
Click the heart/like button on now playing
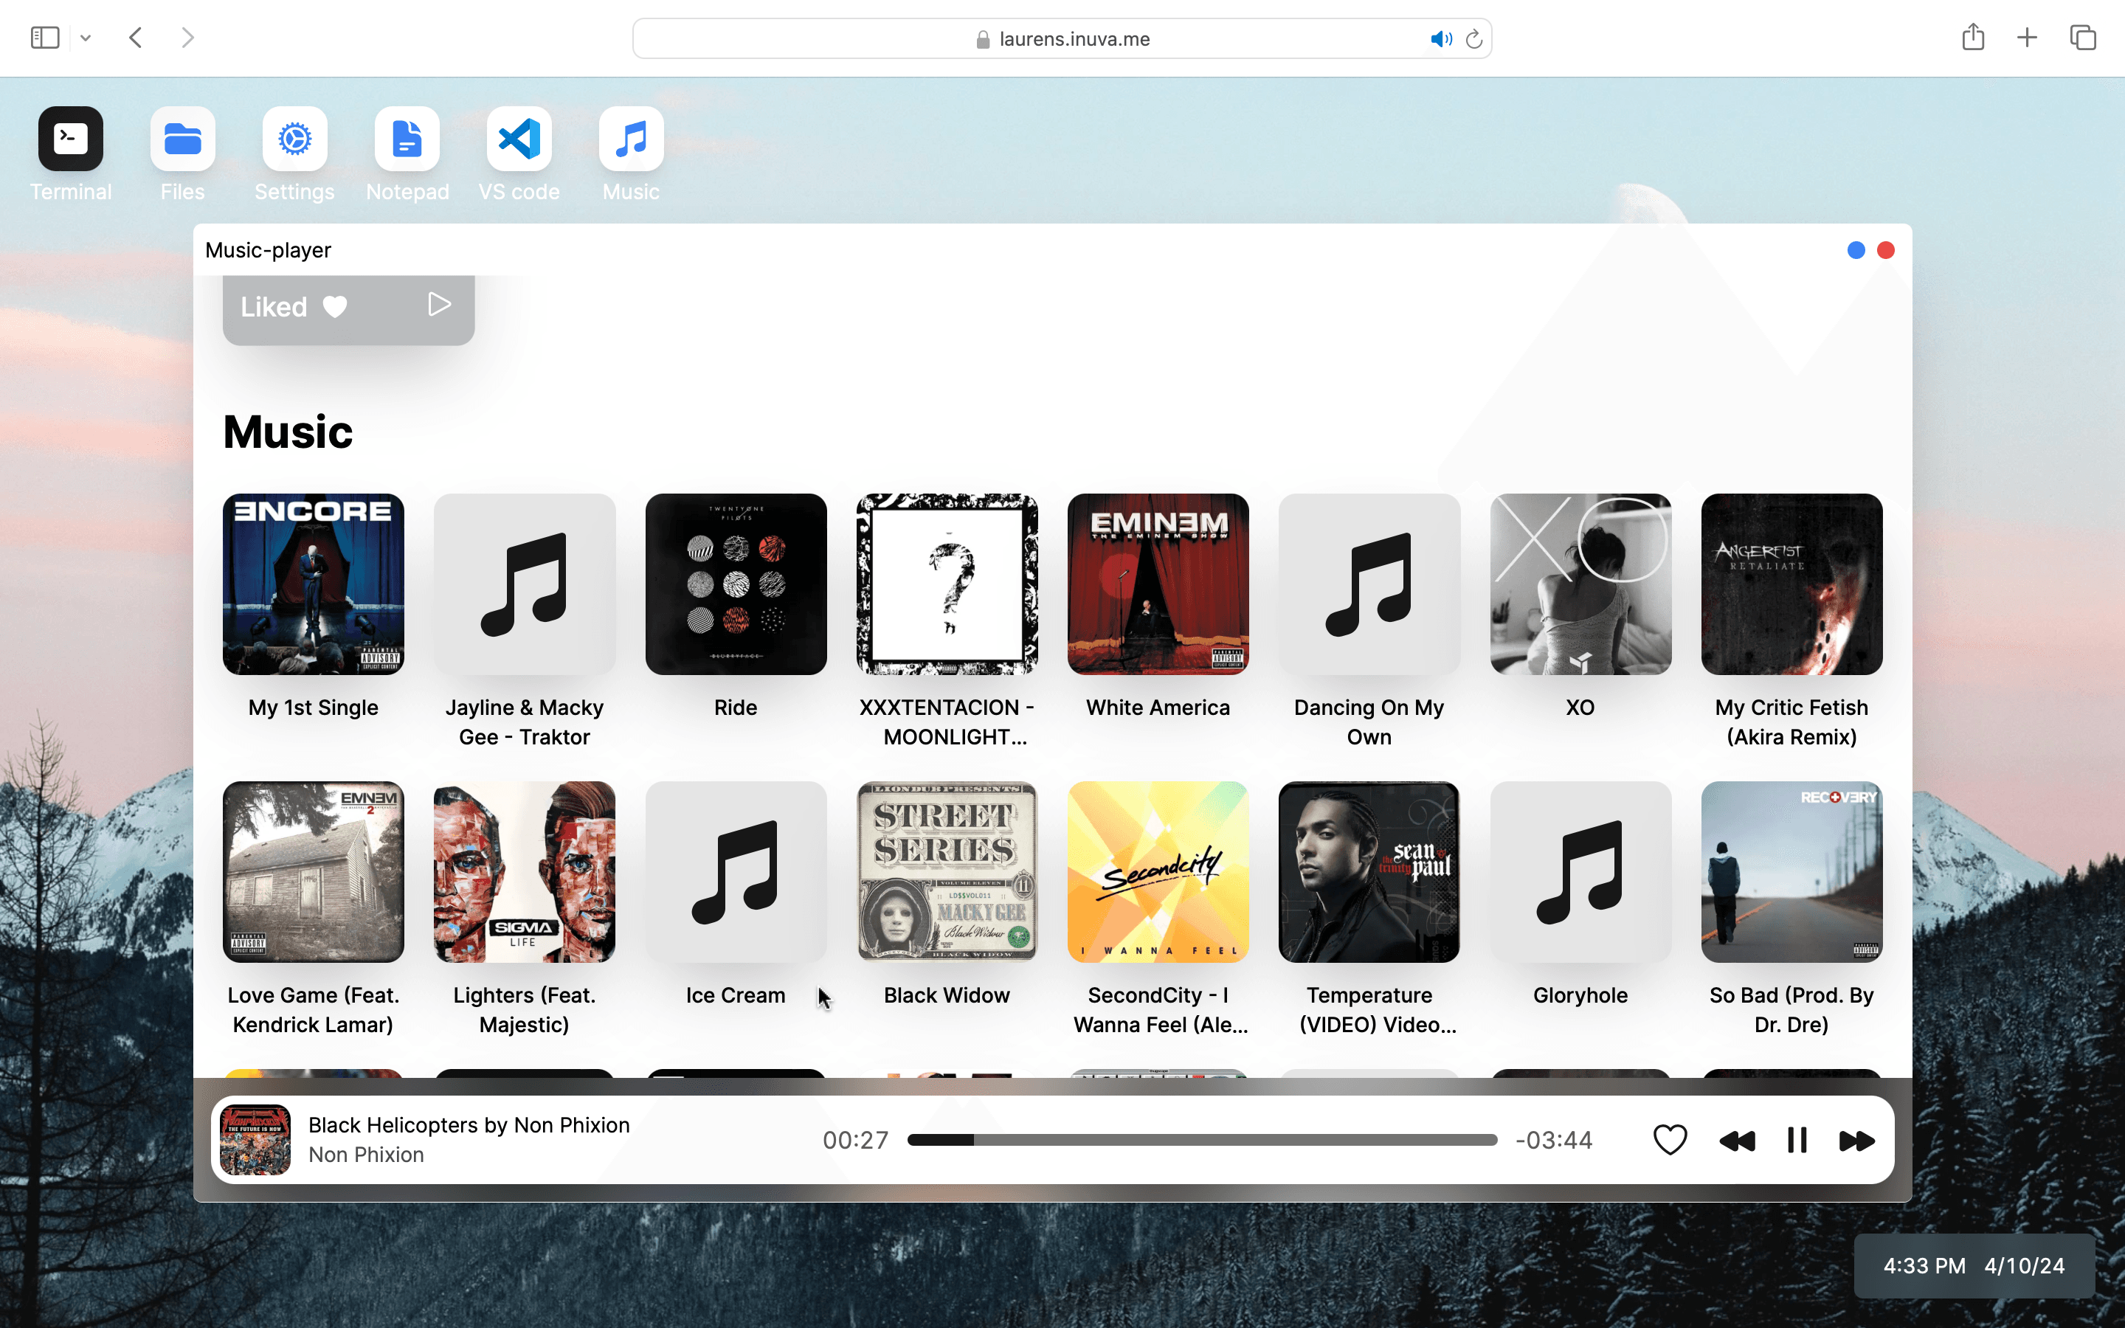[x=1670, y=1140]
